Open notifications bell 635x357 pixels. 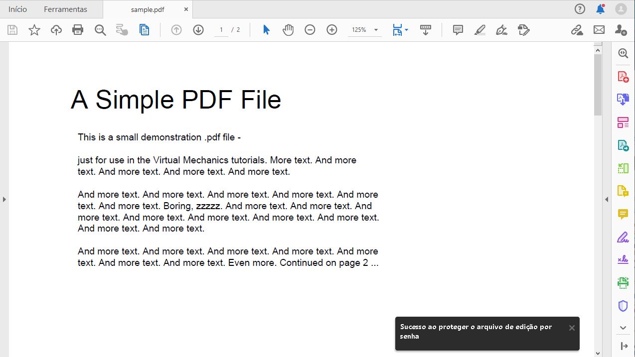click(601, 9)
